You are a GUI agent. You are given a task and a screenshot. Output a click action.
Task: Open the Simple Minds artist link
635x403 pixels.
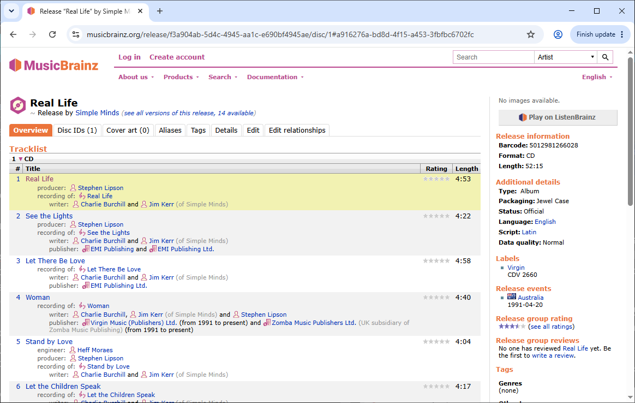pos(97,112)
